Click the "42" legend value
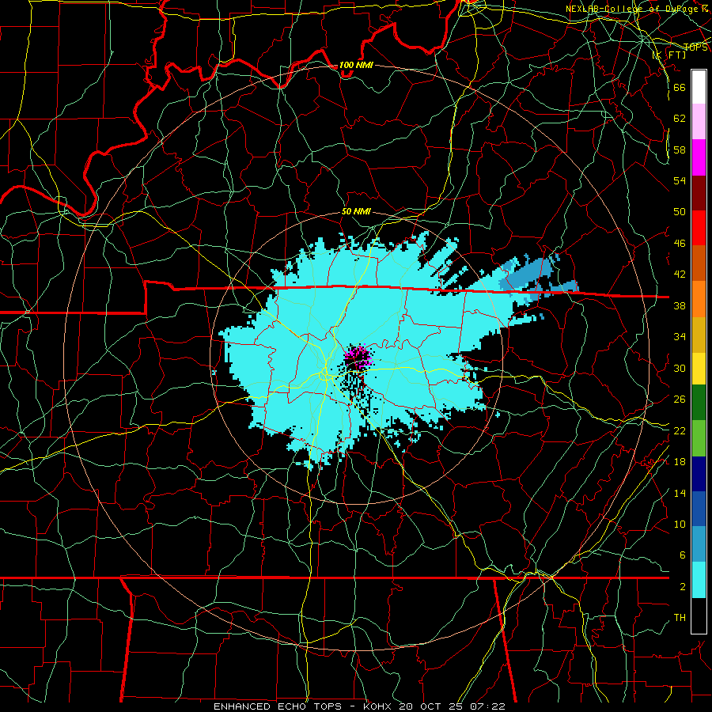 point(680,275)
